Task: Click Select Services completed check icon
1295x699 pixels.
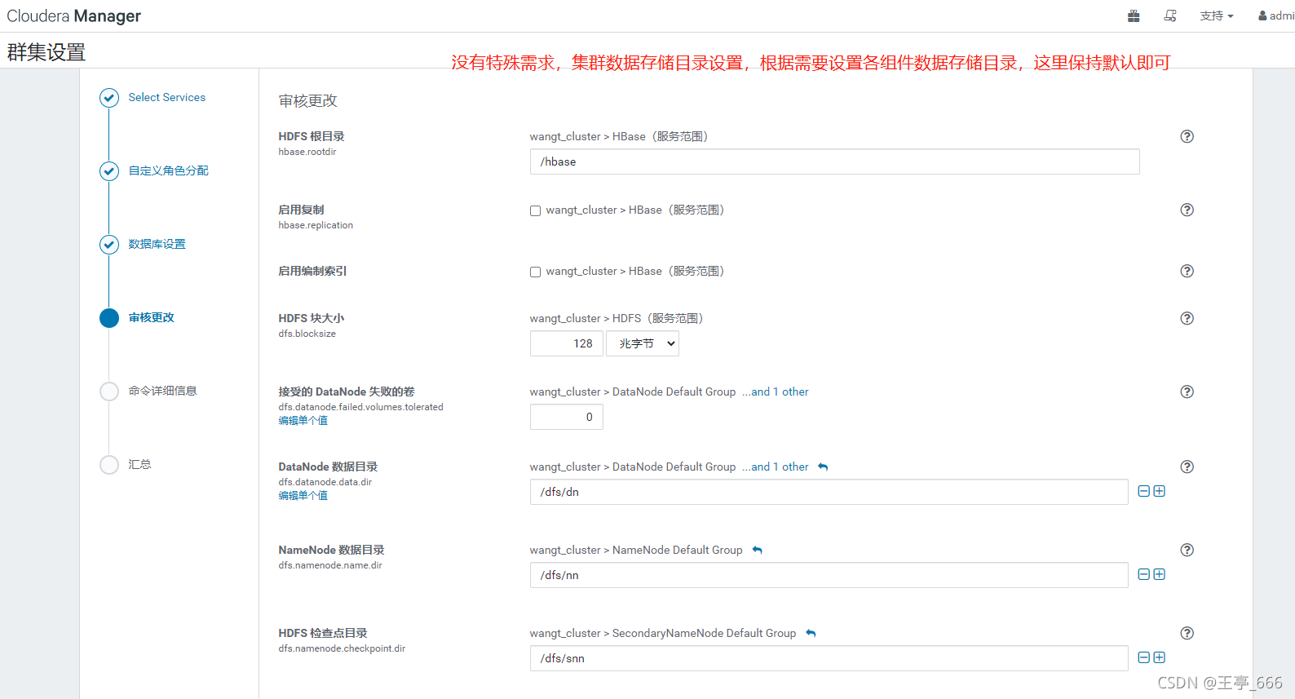Action: [109, 98]
